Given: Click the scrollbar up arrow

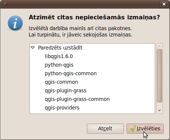Looking at the screenshot, I should click(160, 47).
